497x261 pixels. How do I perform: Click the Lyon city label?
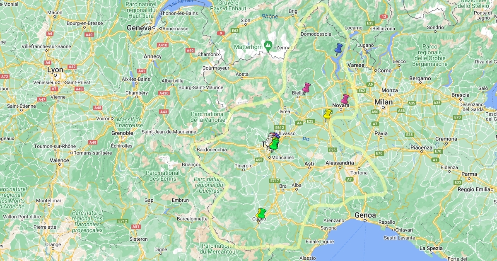coord(55,70)
